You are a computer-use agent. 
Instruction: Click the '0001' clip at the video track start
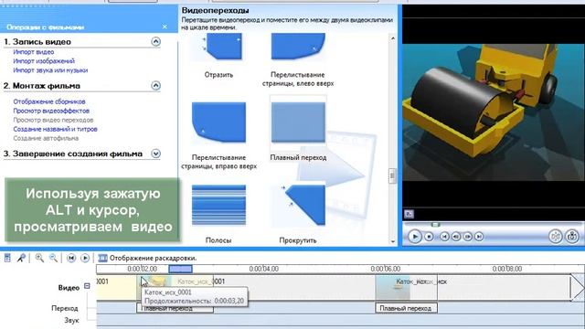coord(117,287)
